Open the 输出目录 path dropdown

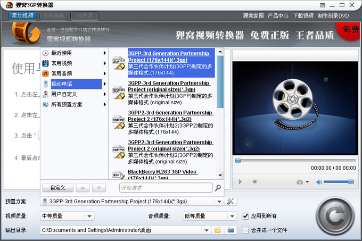pyautogui.click(x=207, y=230)
